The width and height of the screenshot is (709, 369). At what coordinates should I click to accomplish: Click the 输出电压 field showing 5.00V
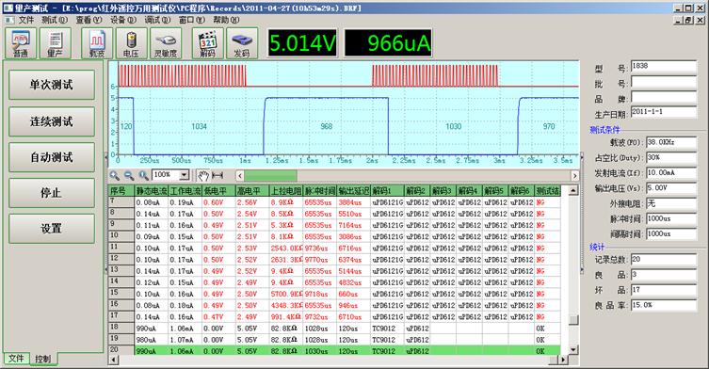tap(671, 188)
